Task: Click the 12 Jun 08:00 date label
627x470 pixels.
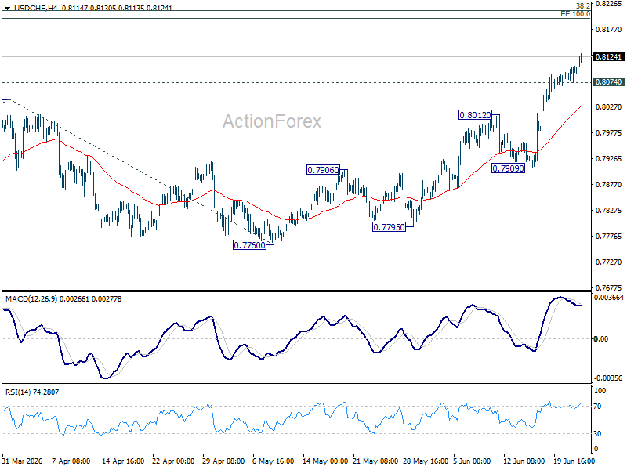Action: tap(524, 461)
